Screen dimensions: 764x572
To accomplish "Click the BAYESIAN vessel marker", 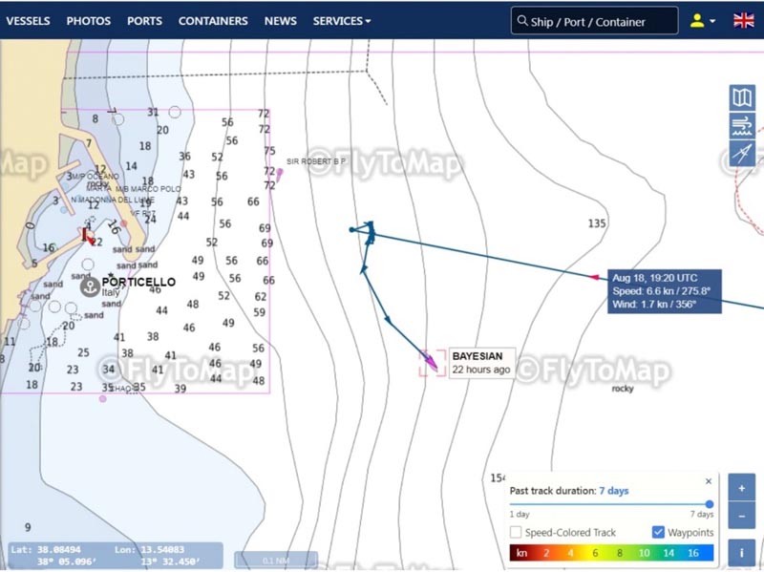I will point(433,361).
